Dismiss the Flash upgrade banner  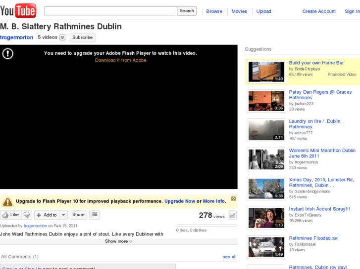233,198
